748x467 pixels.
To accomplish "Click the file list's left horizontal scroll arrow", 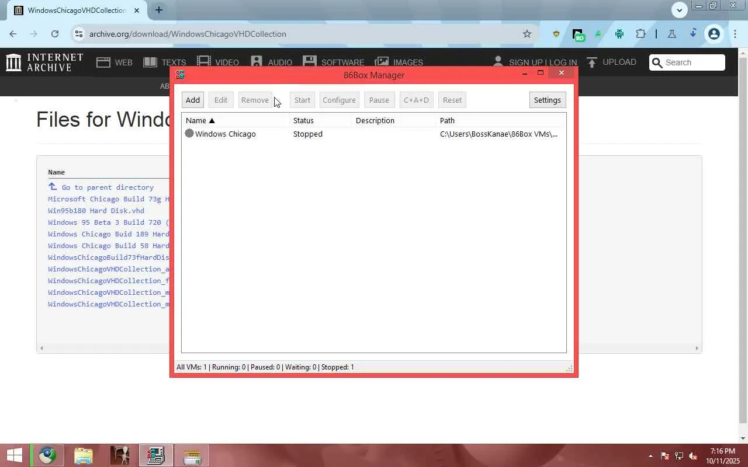I will [41, 348].
